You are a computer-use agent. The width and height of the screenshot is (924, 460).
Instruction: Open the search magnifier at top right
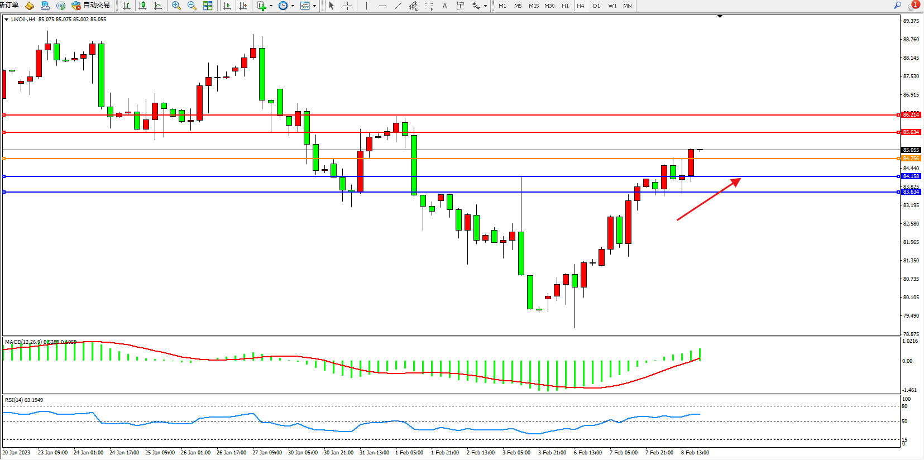[897, 6]
